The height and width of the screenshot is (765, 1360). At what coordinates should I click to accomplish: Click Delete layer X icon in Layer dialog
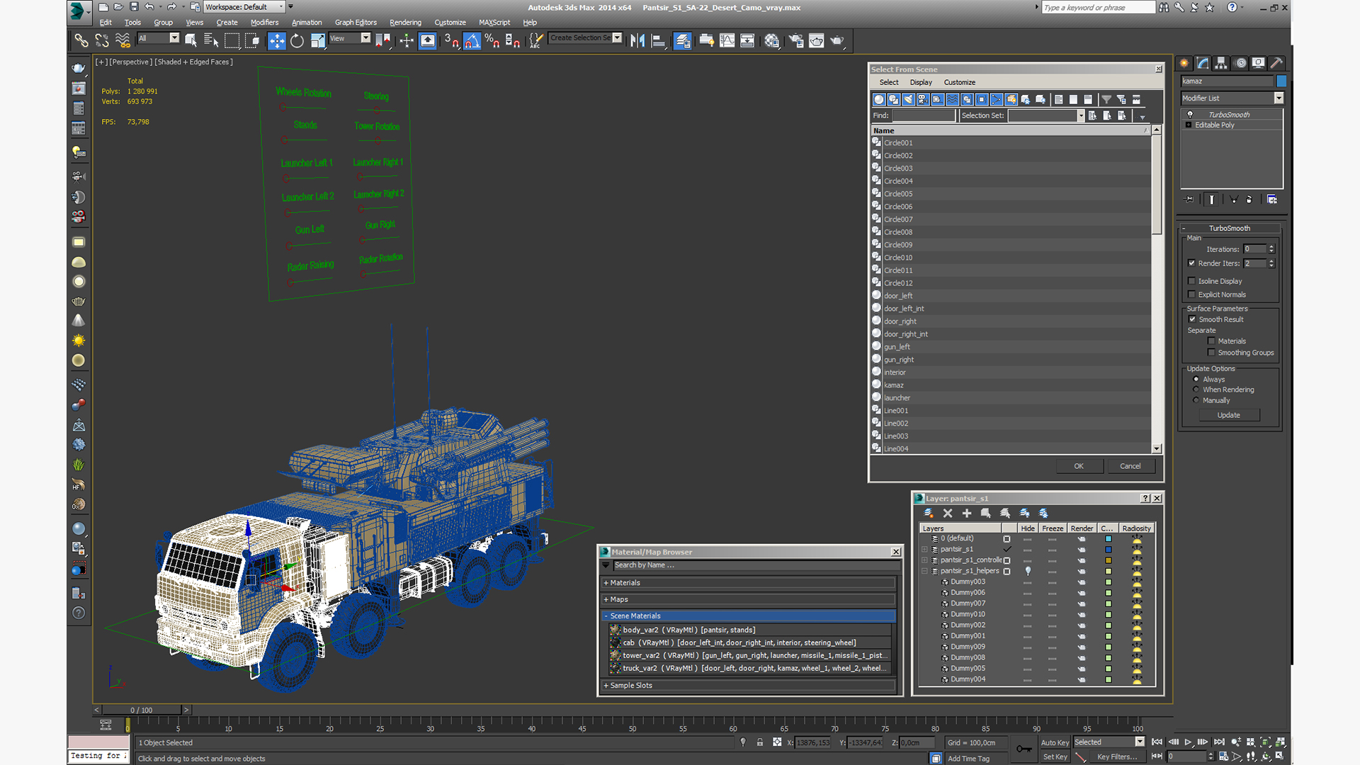[948, 513]
